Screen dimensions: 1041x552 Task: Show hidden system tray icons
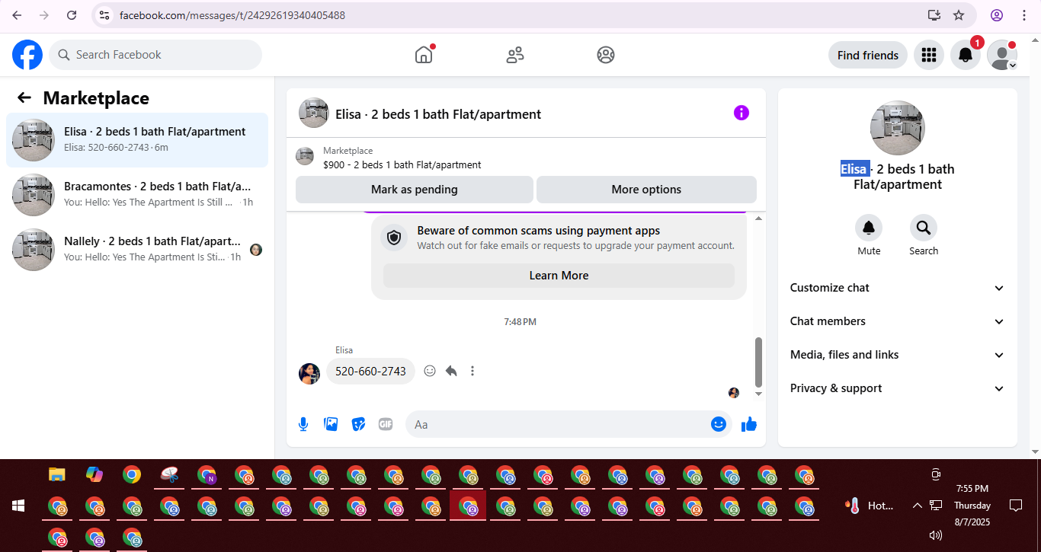(x=918, y=506)
